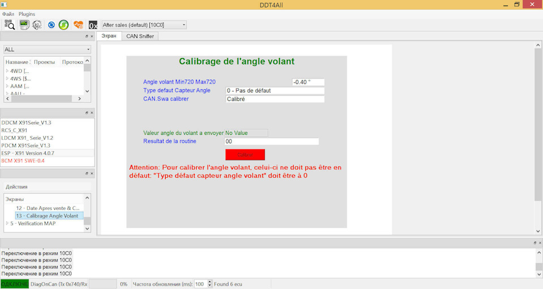
Task: Select ESP - X91 Version 4.0.7
Action: pos(47,153)
